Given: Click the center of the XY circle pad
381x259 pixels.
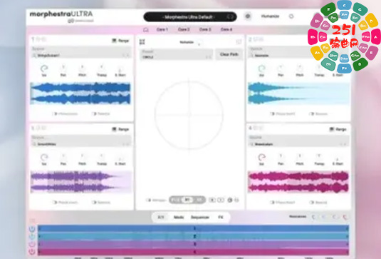Looking at the screenshot, I should [x=189, y=115].
